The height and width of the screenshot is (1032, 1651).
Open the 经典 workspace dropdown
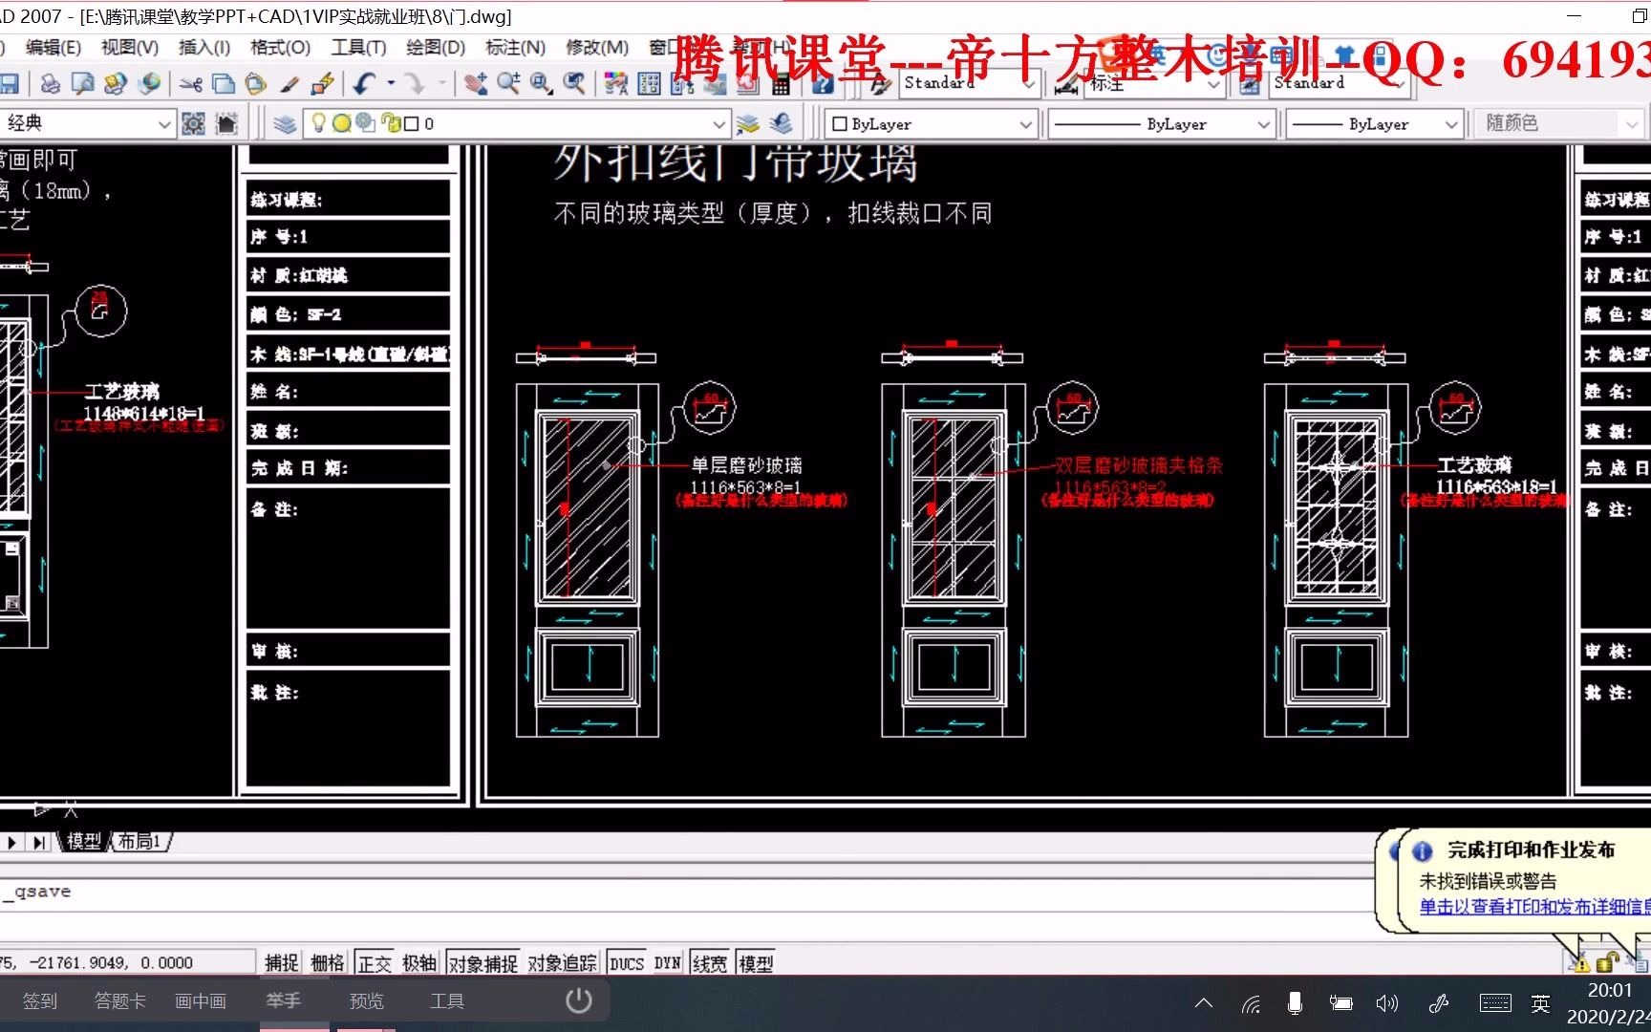click(x=164, y=124)
